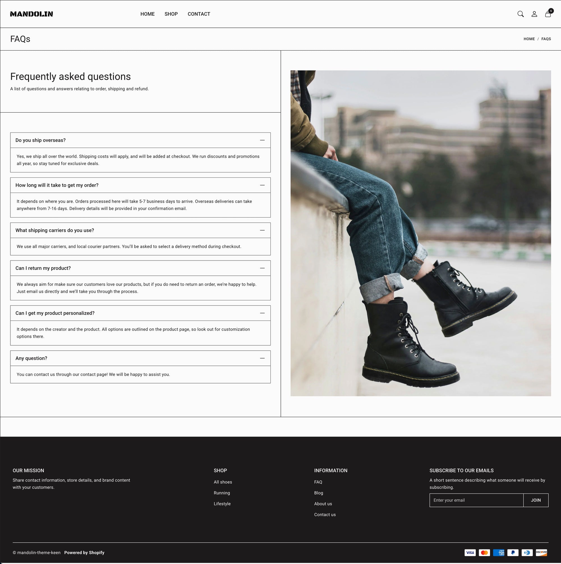Click the Mastercard payment icon
The height and width of the screenshot is (564, 561).
pyautogui.click(x=484, y=552)
